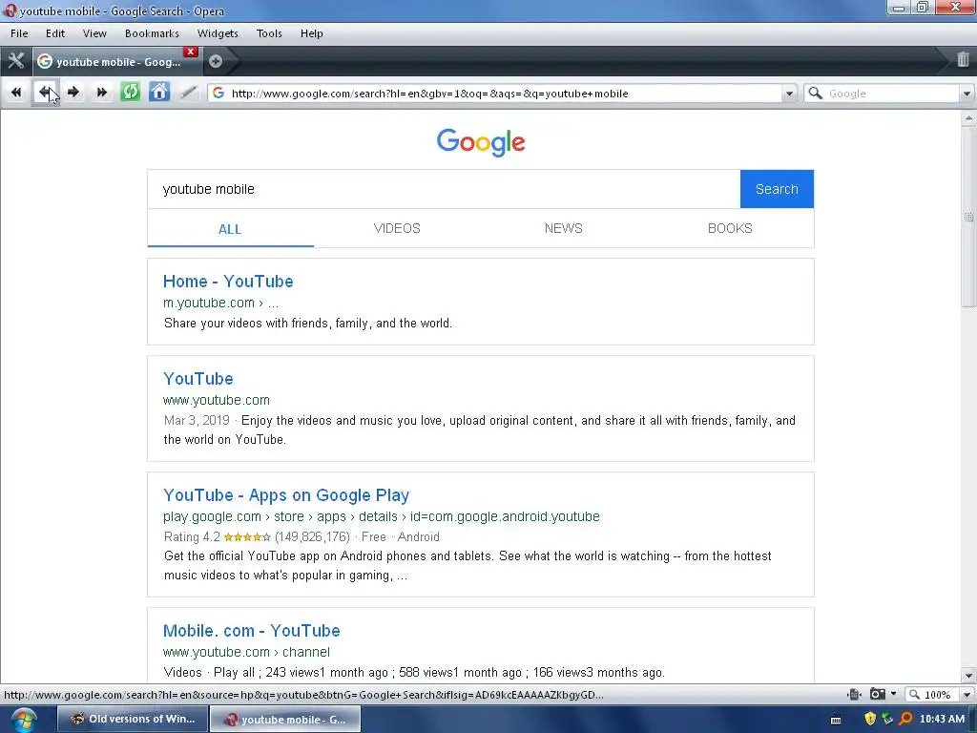This screenshot has width=977, height=733.
Task: Open the YouTube result link
Action: 198,378
